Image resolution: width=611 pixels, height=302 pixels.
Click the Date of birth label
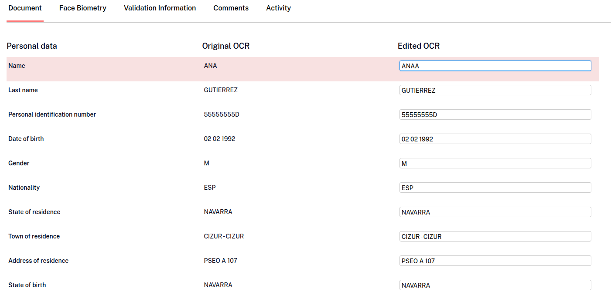[26, 139]
